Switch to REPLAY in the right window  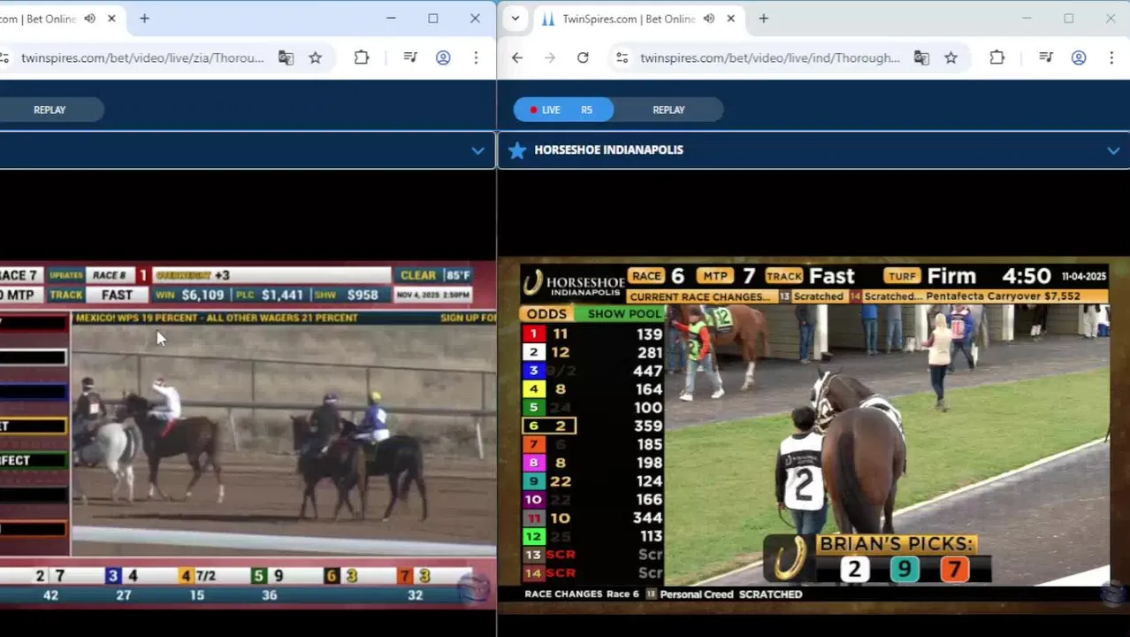pos(668,110)
